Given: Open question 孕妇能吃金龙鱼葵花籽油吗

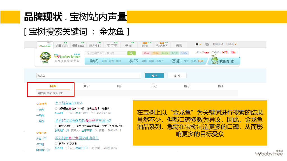Looking at the screenshot, I should [77, 138].
